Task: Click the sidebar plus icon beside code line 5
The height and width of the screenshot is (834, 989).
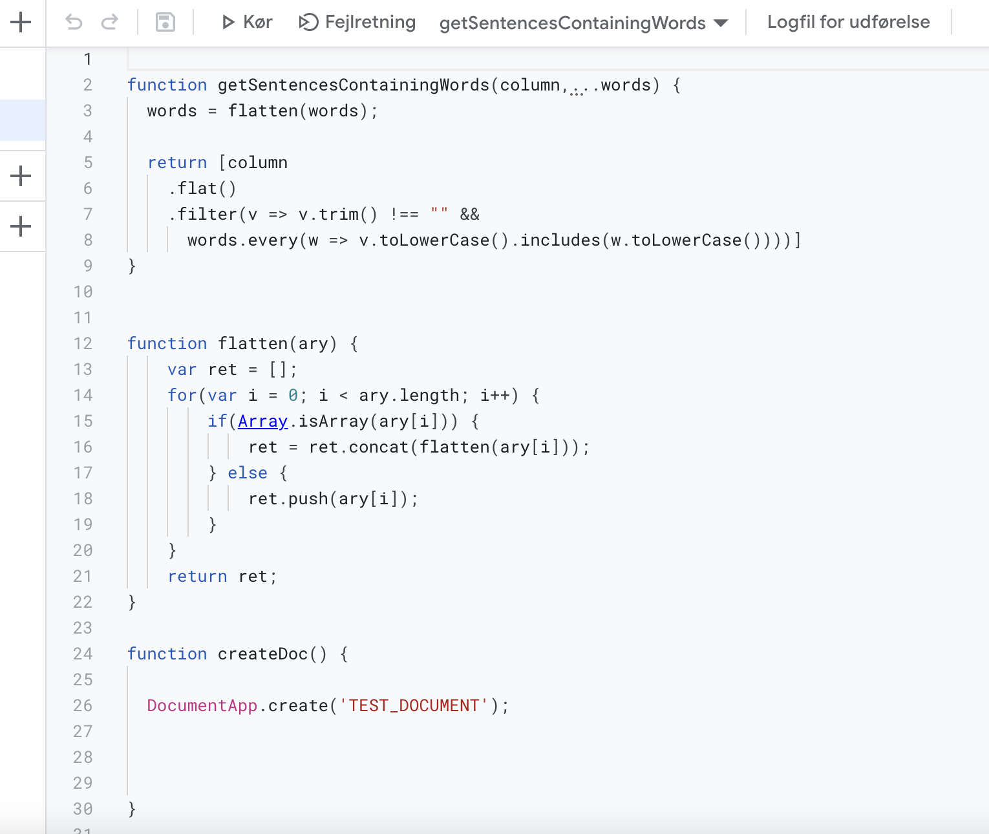Action: pyautogui.click(x=21, y=176)
